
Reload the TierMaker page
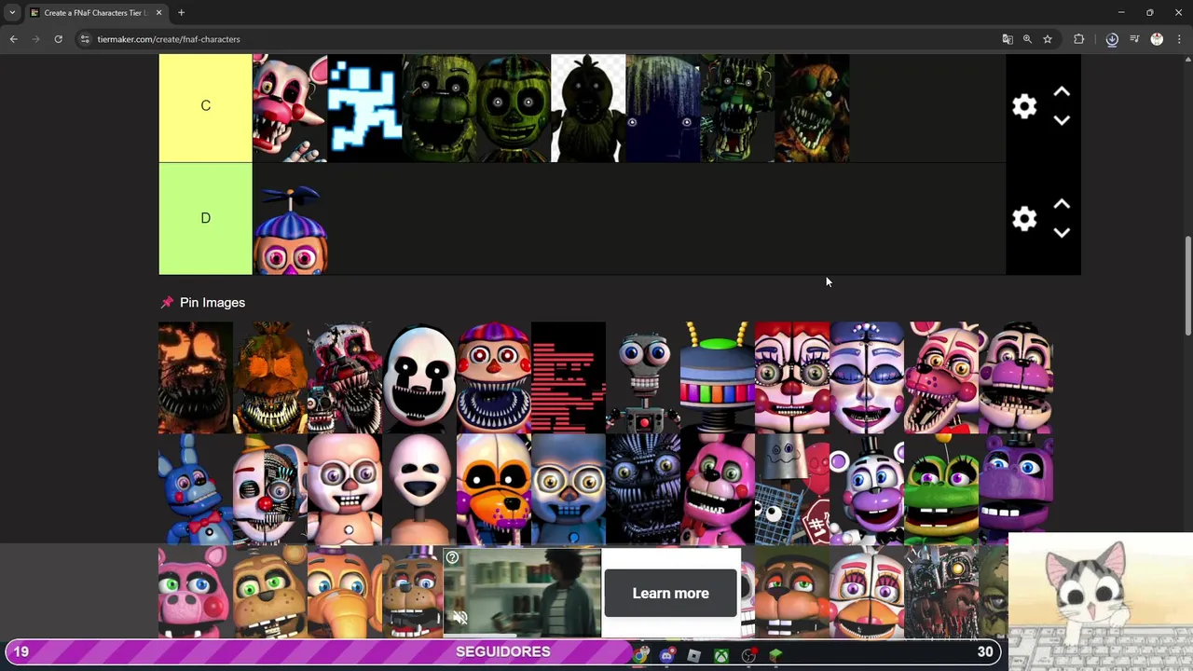click(x=58, y=39)
